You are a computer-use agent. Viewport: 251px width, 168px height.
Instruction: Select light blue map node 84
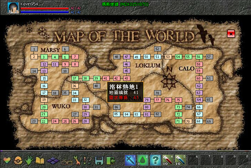(127, 114)
